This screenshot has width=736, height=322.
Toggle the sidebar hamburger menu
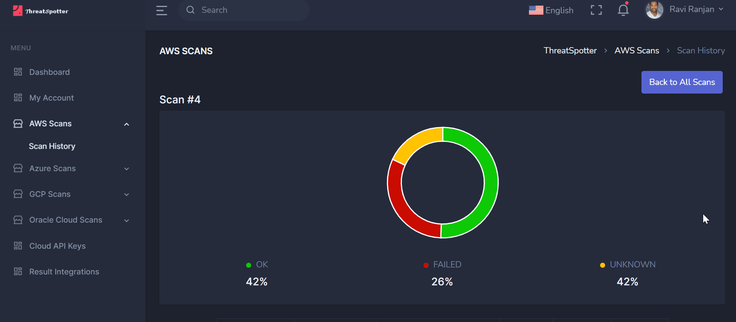click(x=161, y=11)
